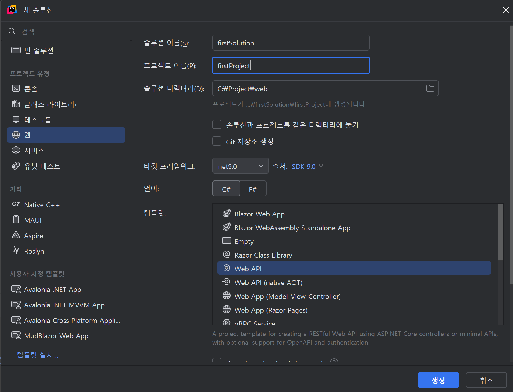
Task: Select the 클래스 라이브러리 icon
Action: pyautogui.click(x=16, y=104)
